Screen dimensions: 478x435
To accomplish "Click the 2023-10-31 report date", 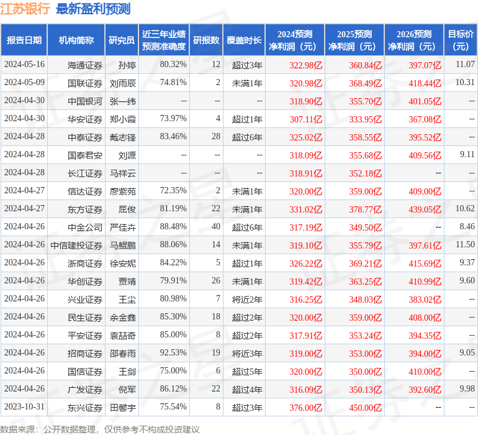I will click(24, 406).
